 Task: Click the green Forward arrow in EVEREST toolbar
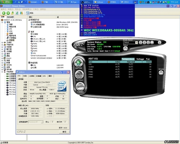point(8,13)
